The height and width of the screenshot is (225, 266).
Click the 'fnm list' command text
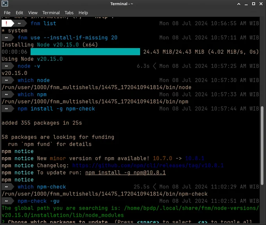coord(43,23)
